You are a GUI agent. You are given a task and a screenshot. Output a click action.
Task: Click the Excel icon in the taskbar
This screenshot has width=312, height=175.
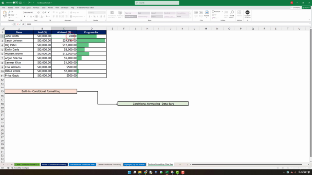pyautogui.click(x=167, y=172)
